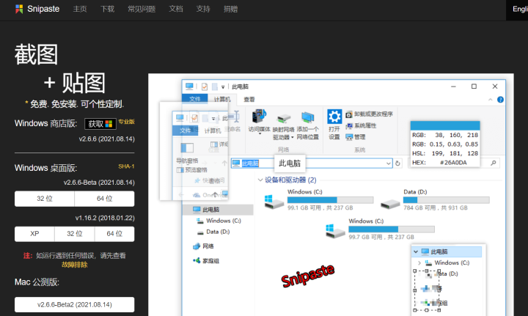
Task: Go to the 下载 page
Action: pyautogui.click(x=107, y=9)
